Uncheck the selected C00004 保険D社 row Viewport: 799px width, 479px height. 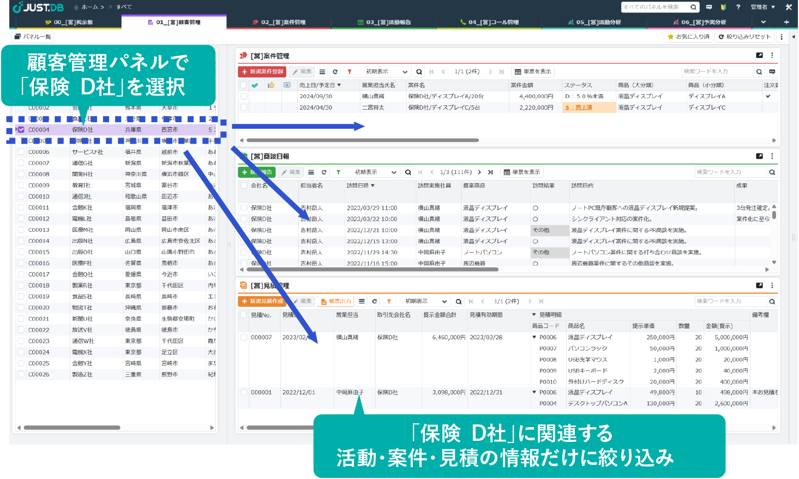pyautogui.click(x=21, y=130)
